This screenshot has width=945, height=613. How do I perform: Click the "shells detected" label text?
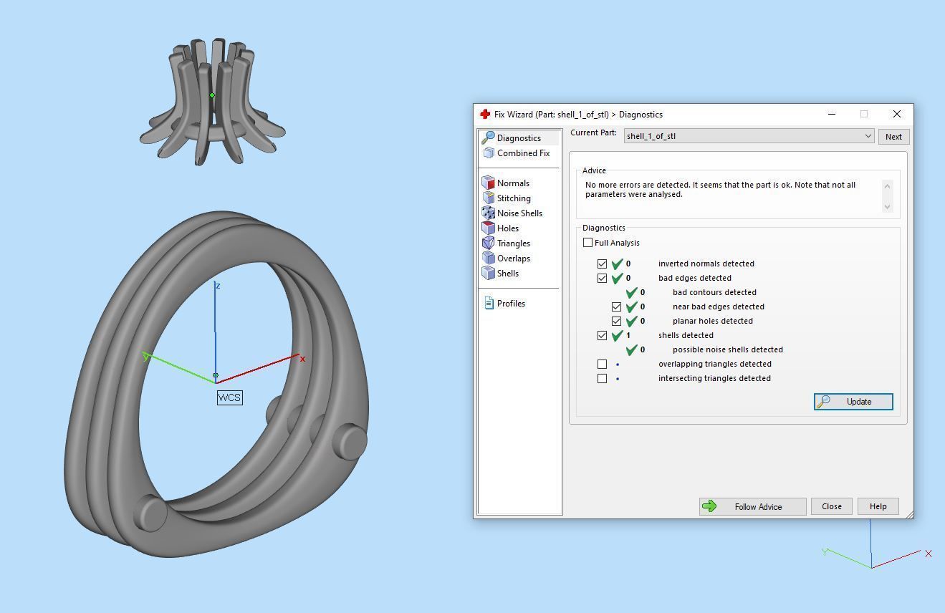(686, 335)
